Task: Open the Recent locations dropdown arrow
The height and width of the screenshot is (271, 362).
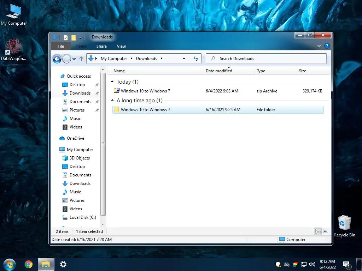Action: click(x=74, y=59)
